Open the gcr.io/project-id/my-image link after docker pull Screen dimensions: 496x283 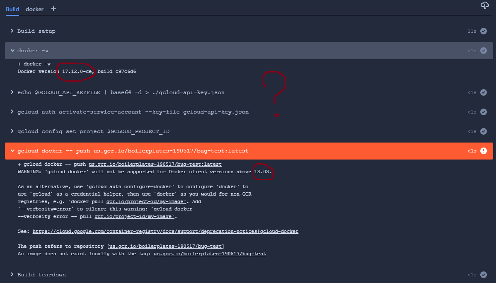(x=146, y=201)
